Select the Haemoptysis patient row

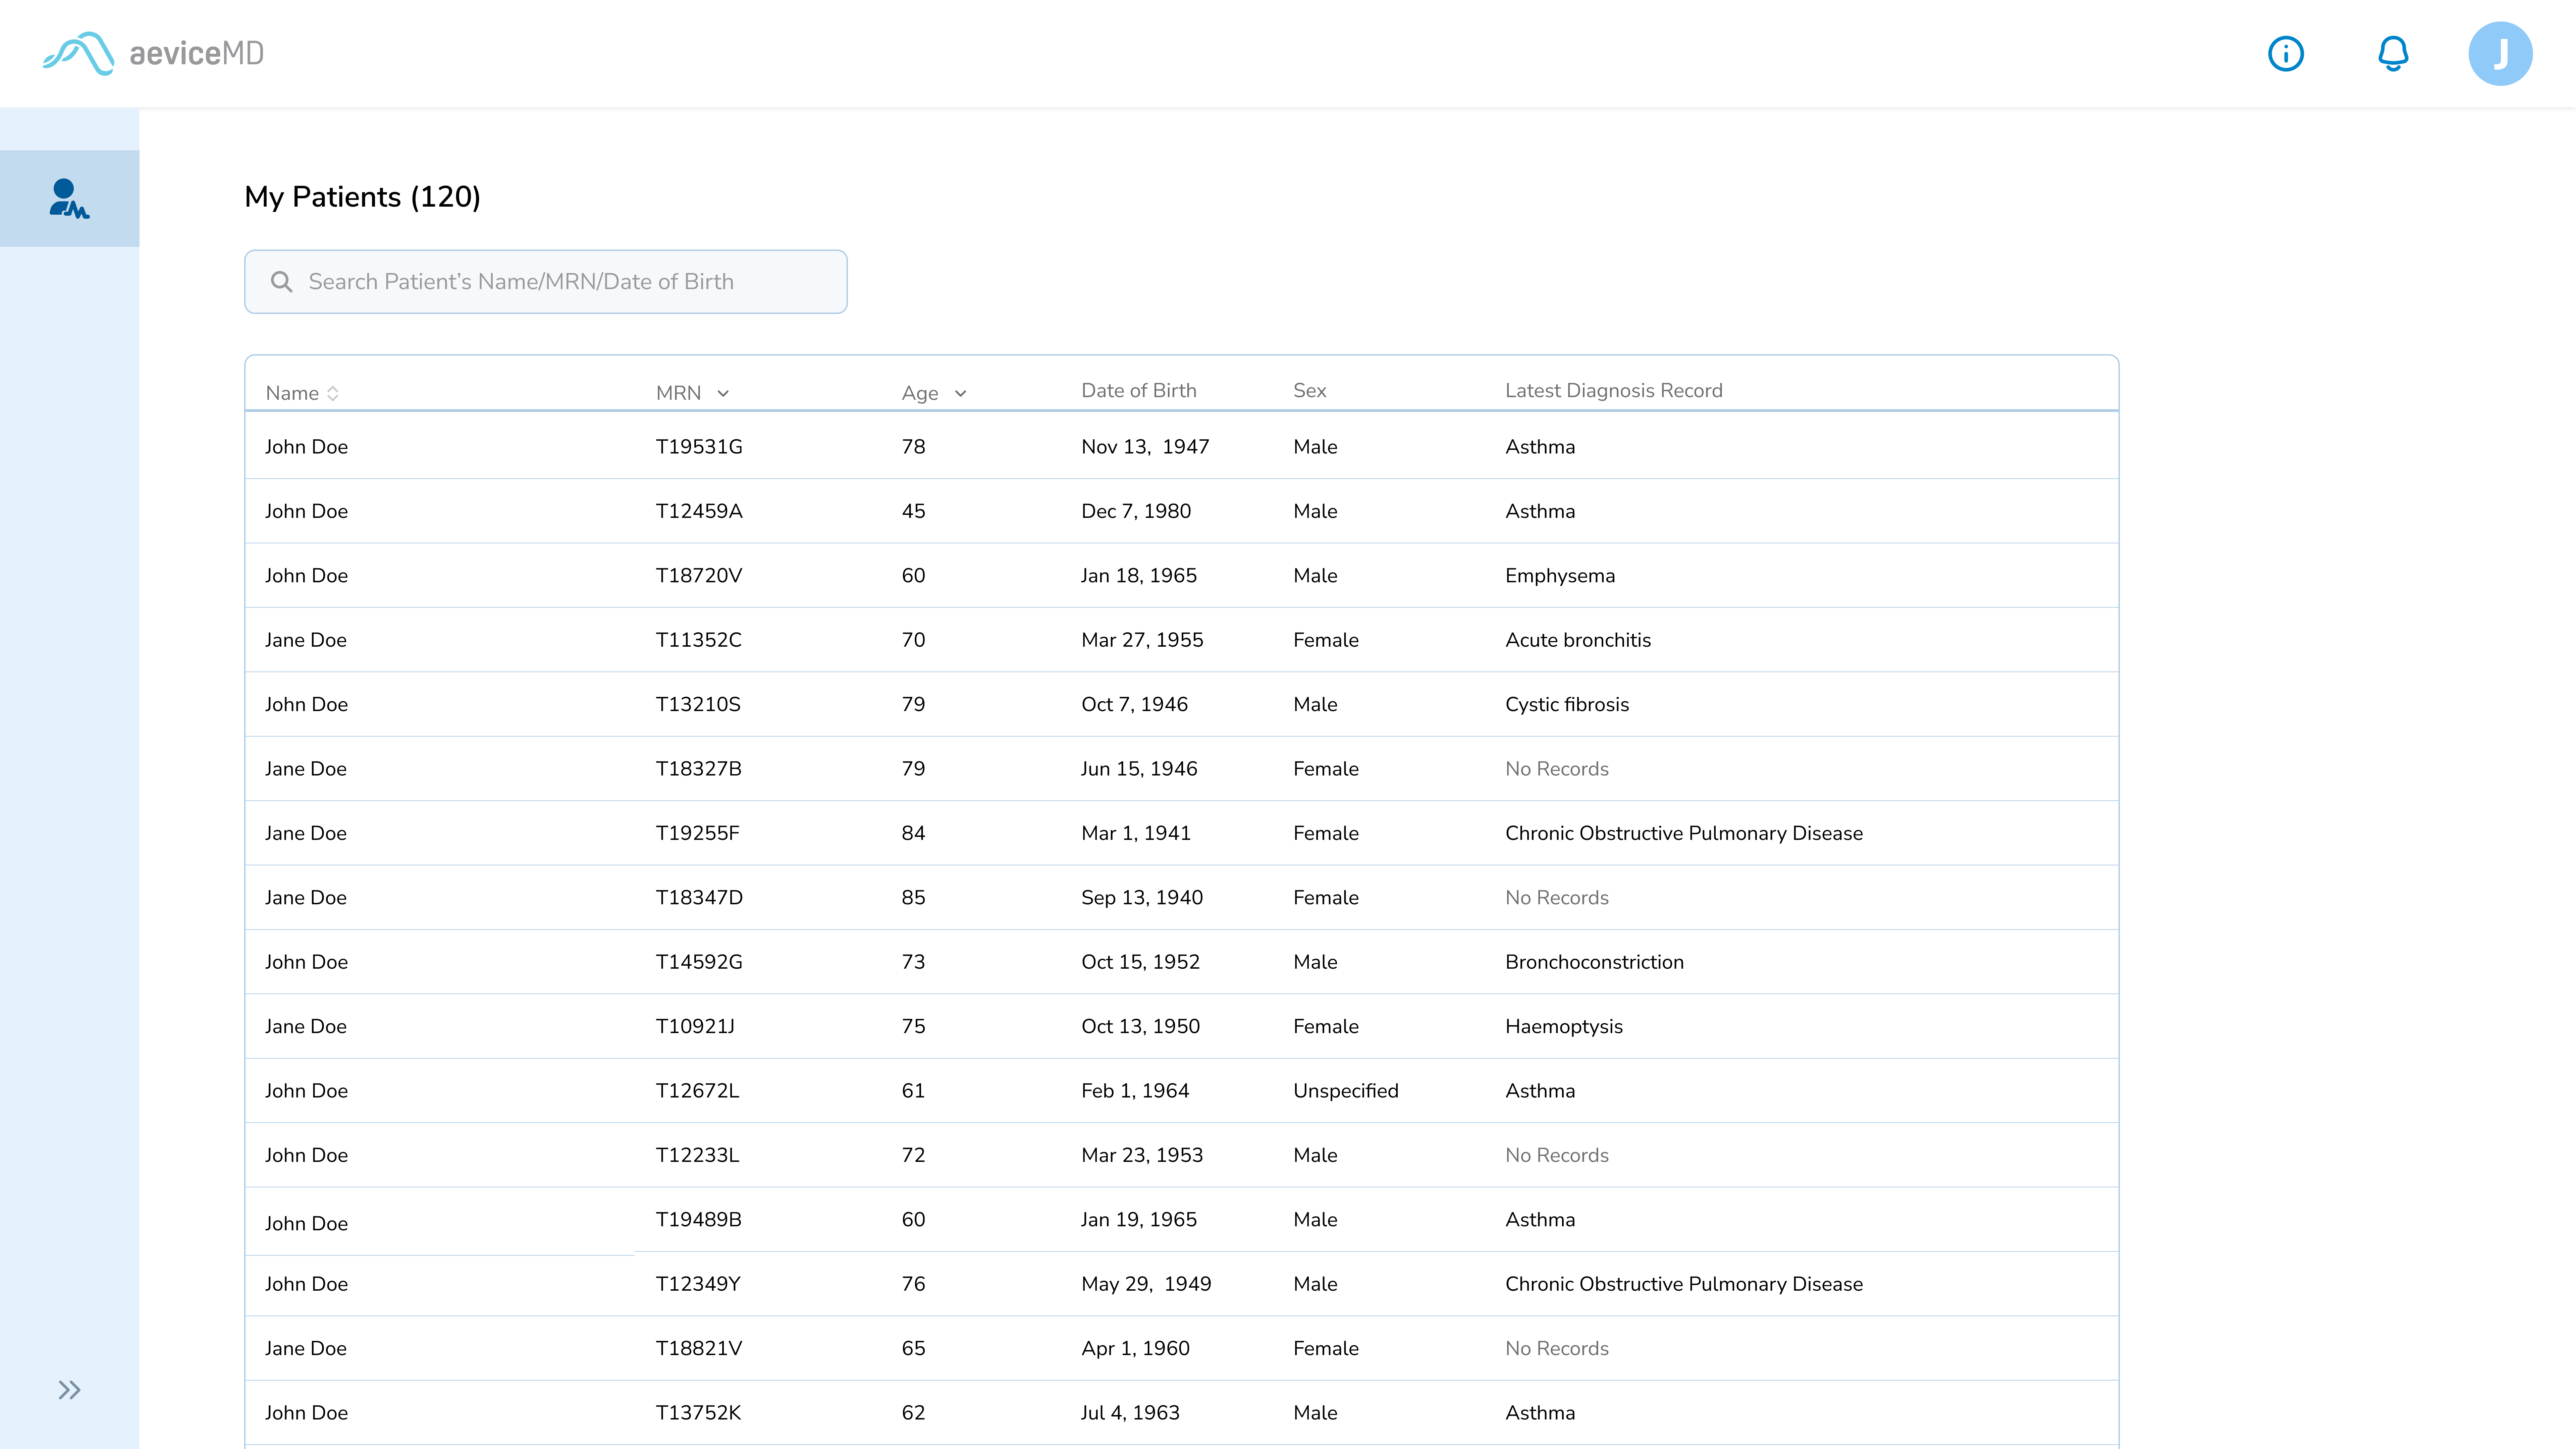[1563, 1026]
